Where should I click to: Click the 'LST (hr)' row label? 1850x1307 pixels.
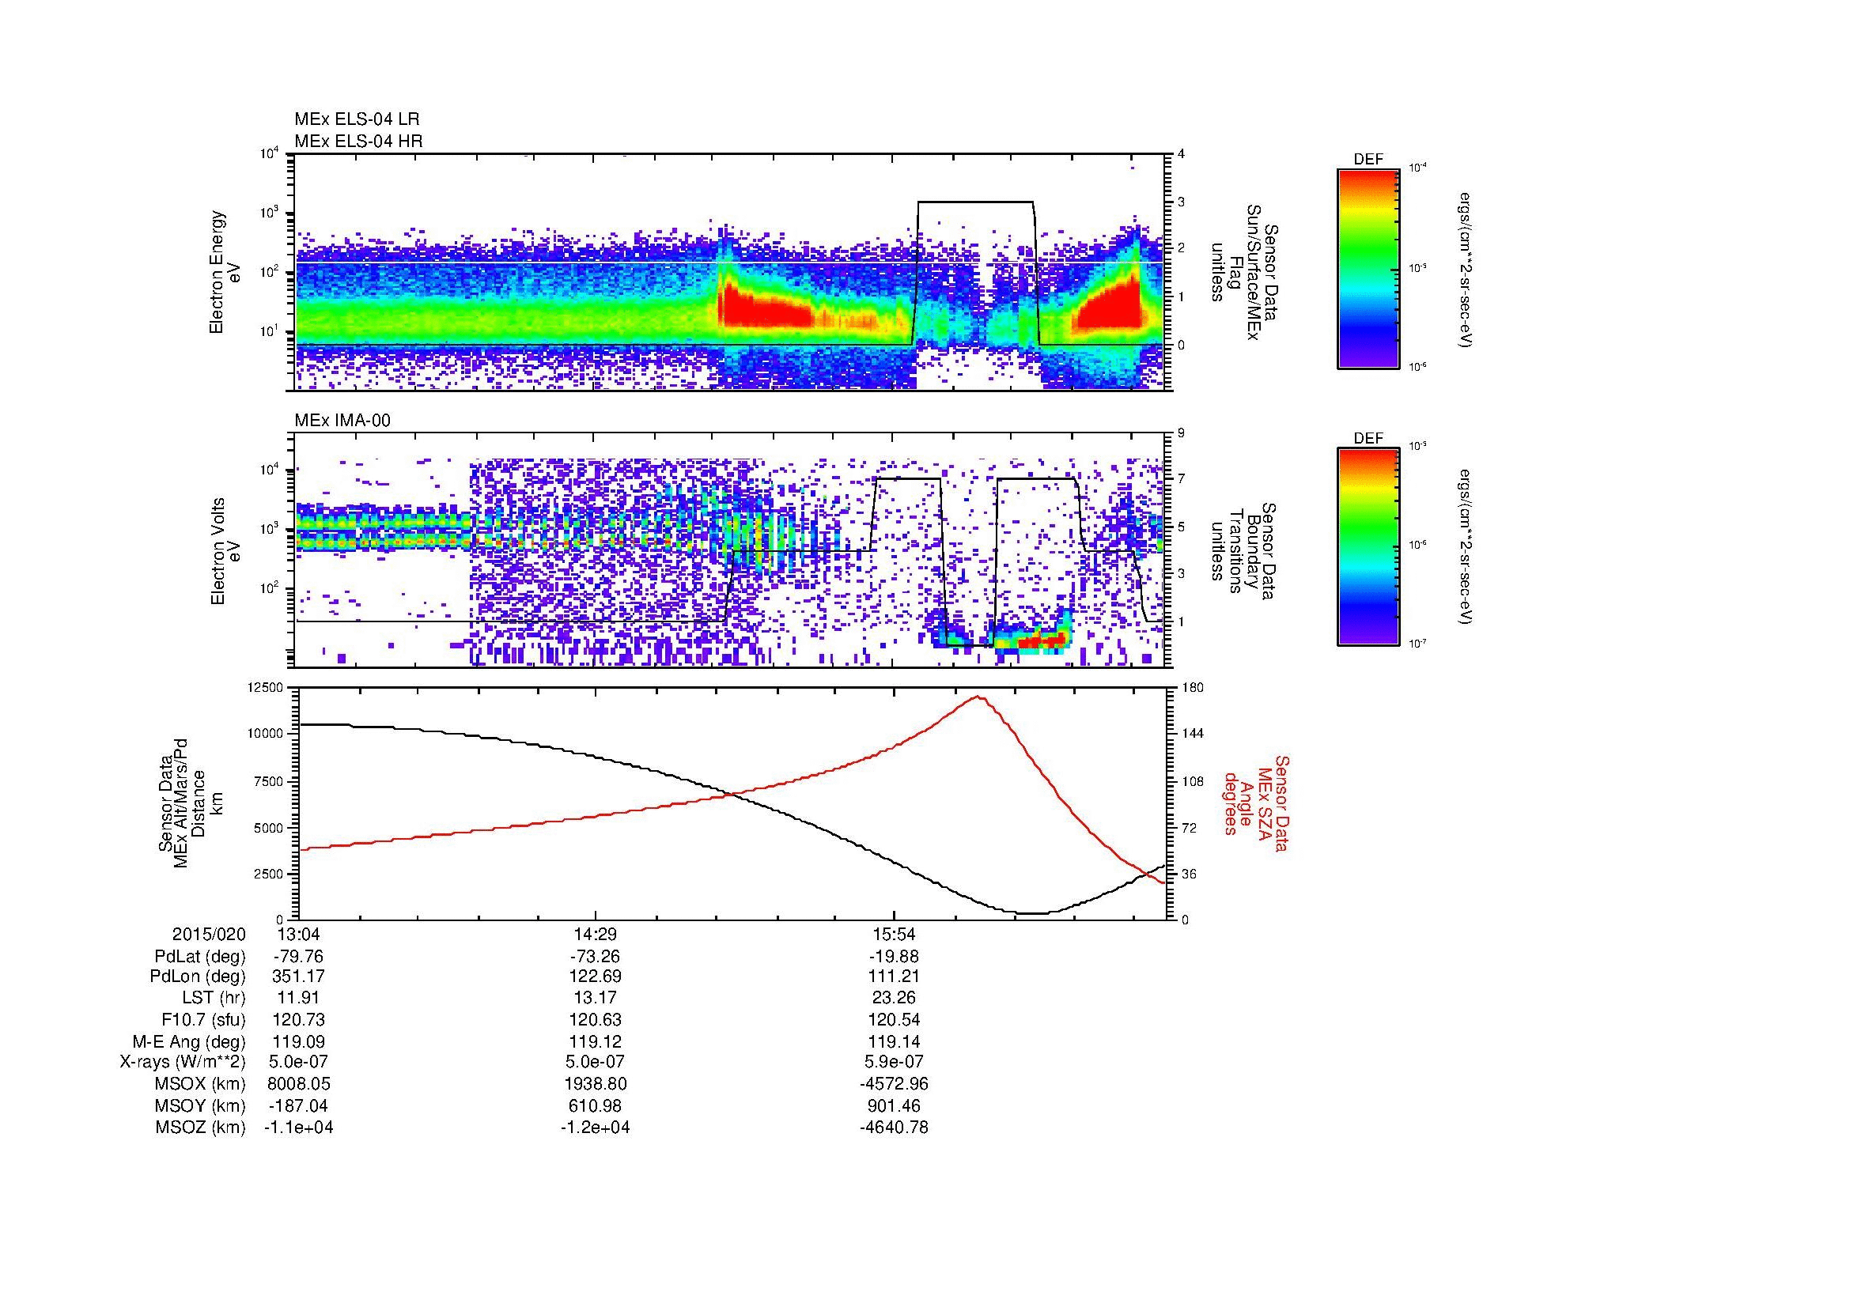214,999
